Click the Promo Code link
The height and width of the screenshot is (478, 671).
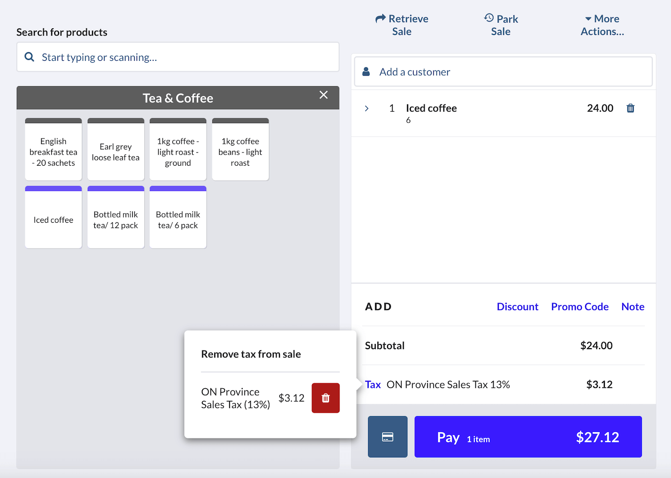579,307
